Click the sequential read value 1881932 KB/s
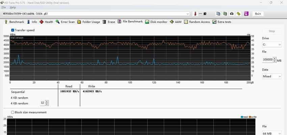Screen dimensions: 287x135 pos(70,91)
